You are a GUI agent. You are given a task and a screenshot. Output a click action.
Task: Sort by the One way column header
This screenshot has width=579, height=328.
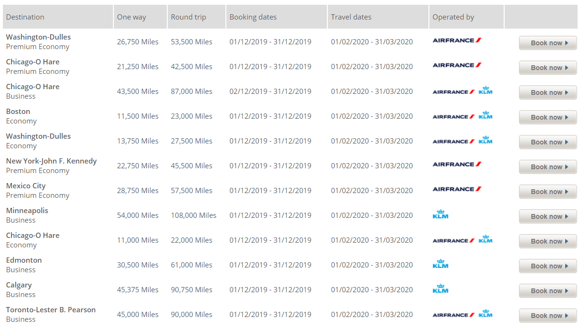(x=132, y=17)
